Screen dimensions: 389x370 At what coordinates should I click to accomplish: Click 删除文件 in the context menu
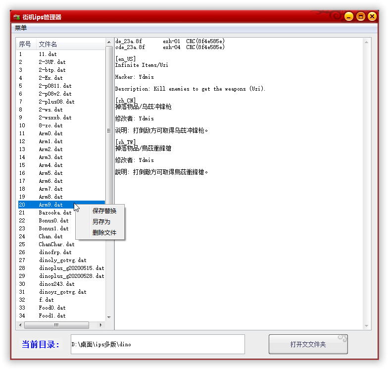coord(104,233)
